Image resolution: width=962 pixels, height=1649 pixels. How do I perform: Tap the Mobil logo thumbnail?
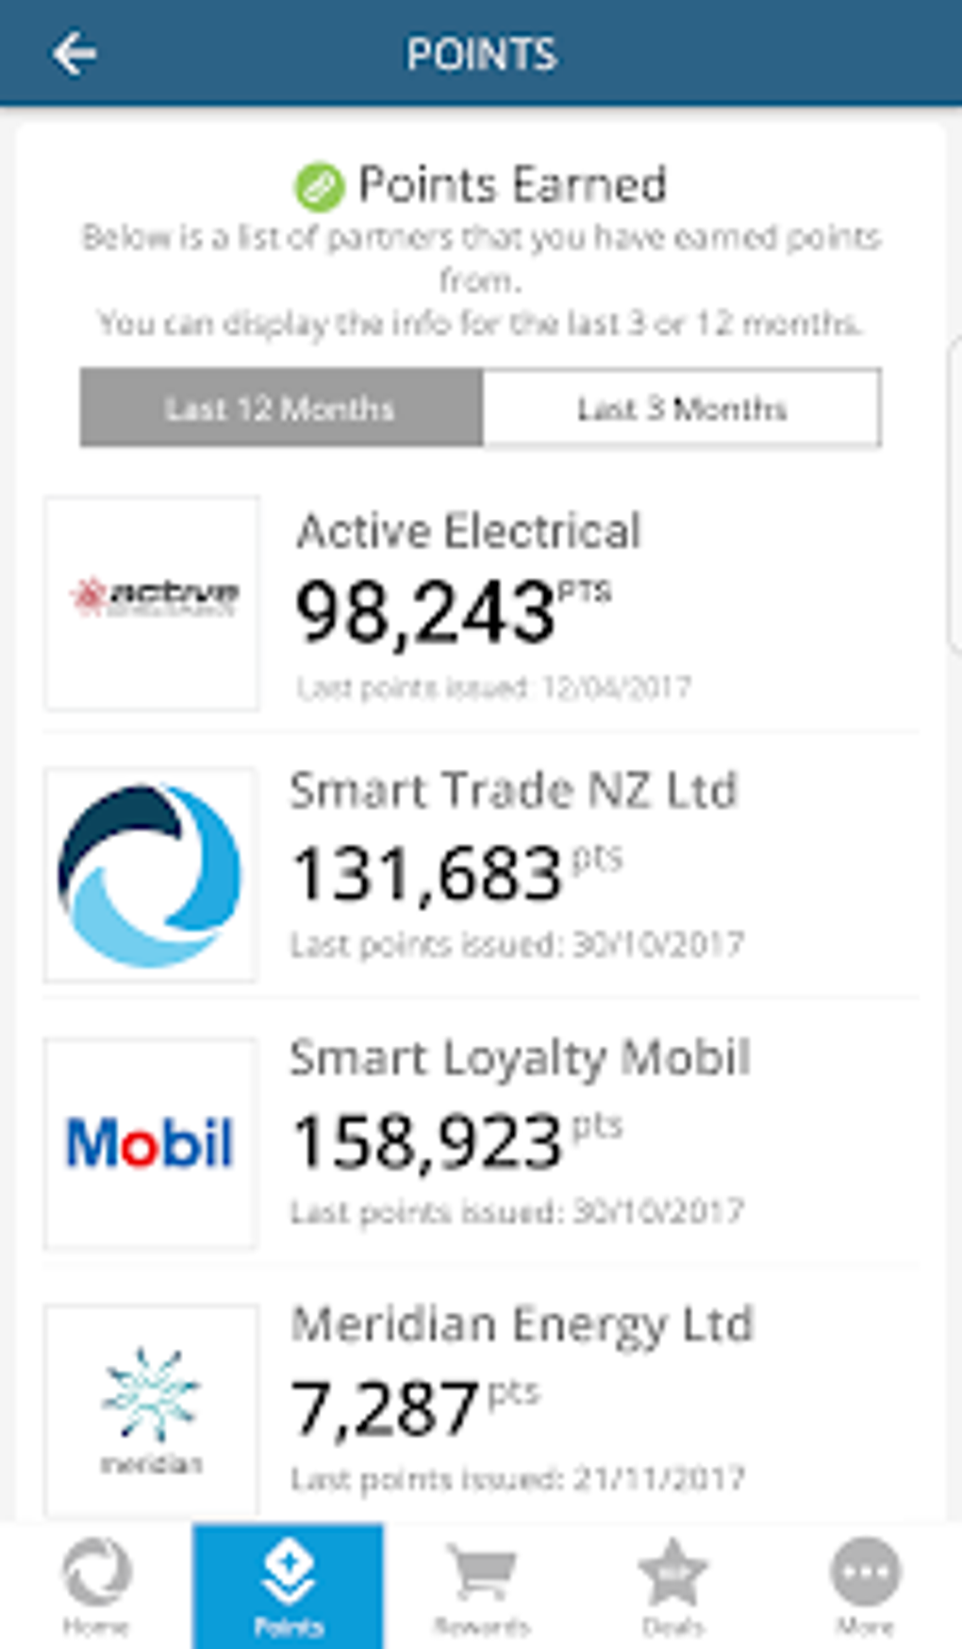[x=150, y=1143]
